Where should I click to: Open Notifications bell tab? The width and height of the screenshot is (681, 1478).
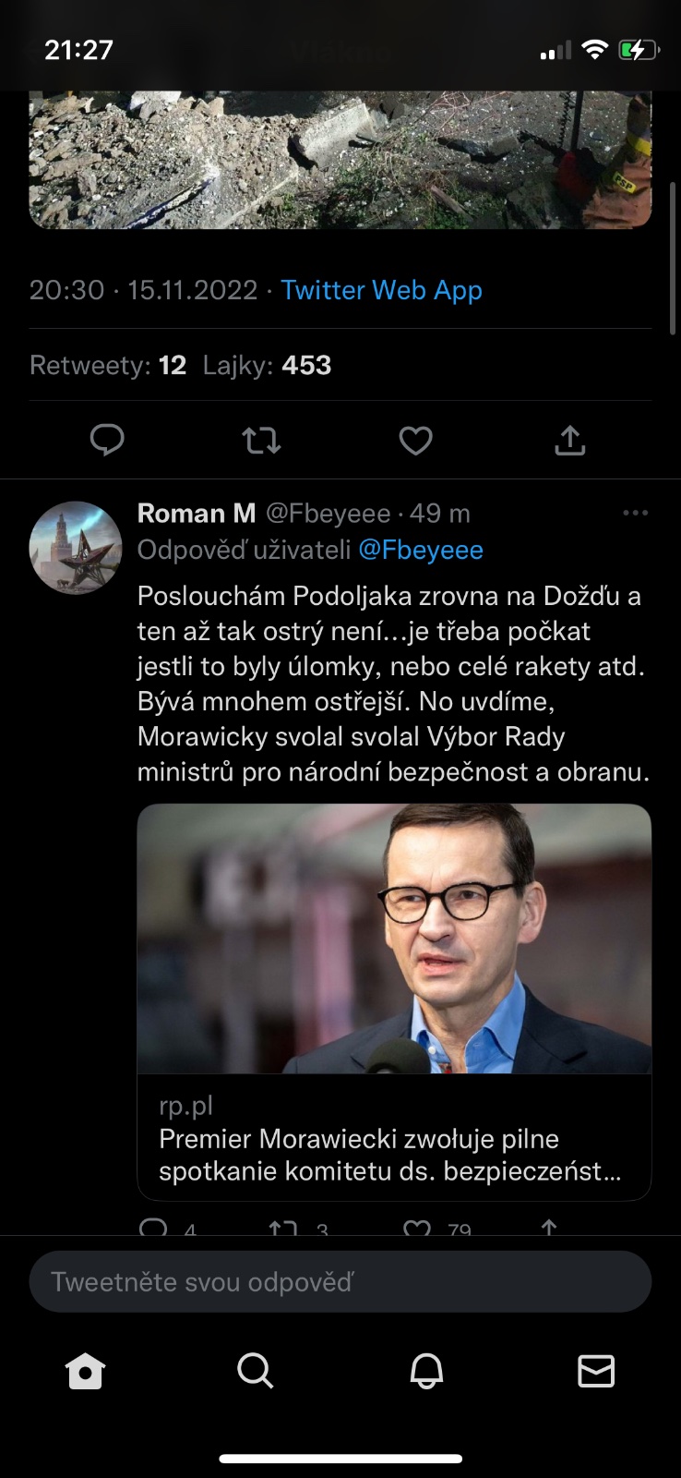tap(426, 1372)
